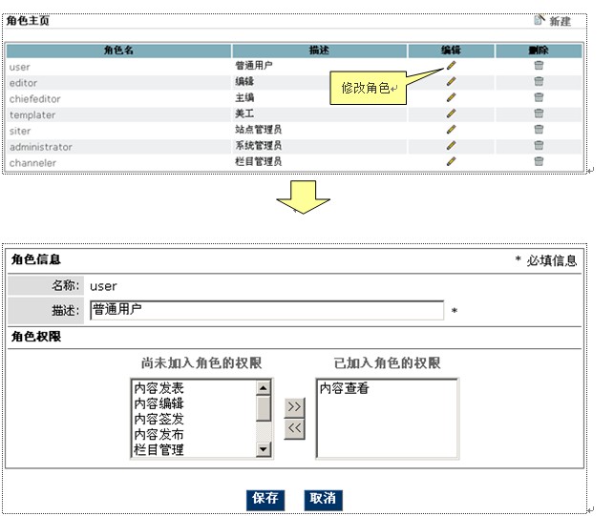Image resolution: width=614 pixels, height=516 pixels.
Task: Edit the chiefeditor role pencil icon
Action: pyautogui.click(x=451, y=97)
